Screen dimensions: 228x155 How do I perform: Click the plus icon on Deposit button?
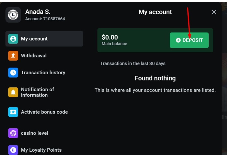pos(178,40)
